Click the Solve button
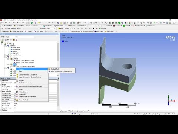Viewport: 178px width, 134px height. click(41, 23)
